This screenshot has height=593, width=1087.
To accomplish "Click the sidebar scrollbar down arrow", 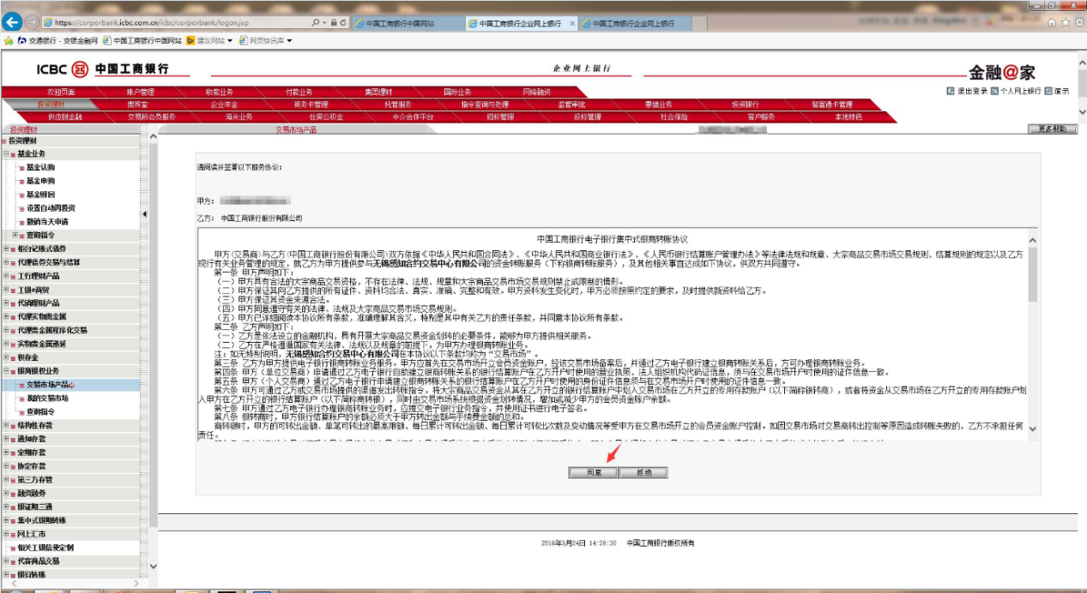I will click(x=154, y=567).
